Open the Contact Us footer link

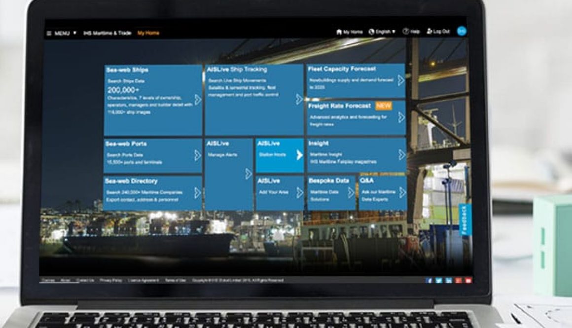(x=85, y=280)
